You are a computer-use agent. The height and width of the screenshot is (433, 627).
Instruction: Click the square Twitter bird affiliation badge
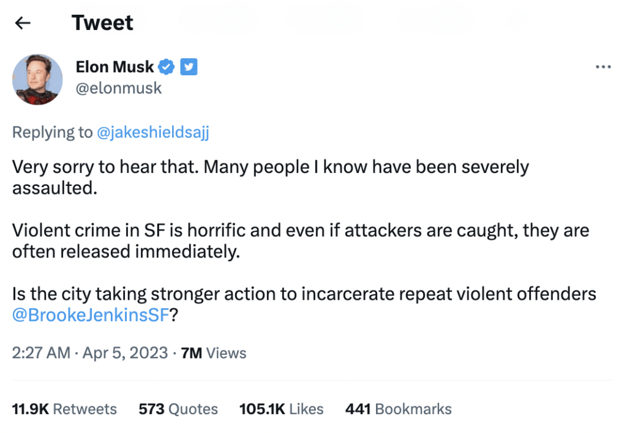189,67
